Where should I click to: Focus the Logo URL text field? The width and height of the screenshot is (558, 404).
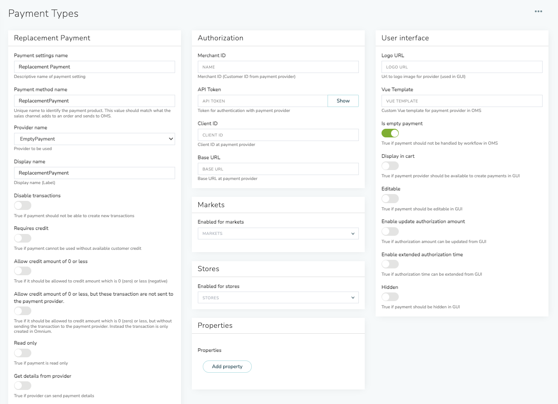coord(462,67)
